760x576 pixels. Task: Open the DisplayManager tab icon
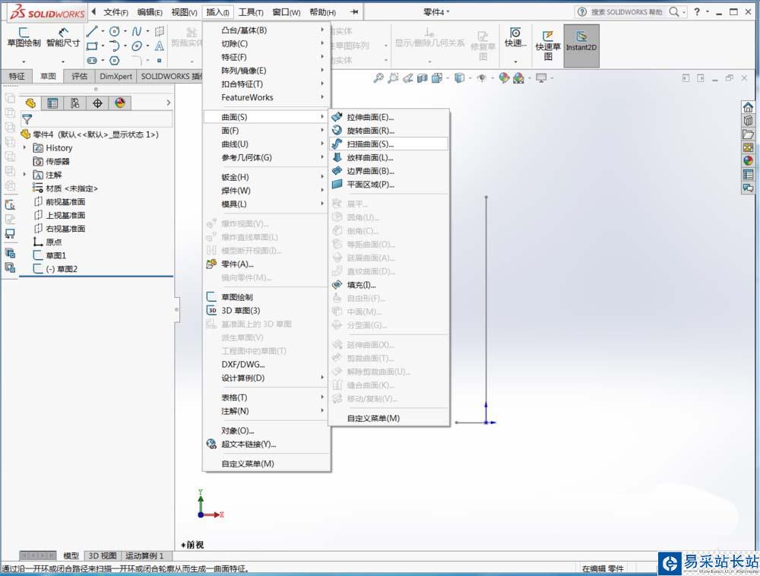click(120, 103)
